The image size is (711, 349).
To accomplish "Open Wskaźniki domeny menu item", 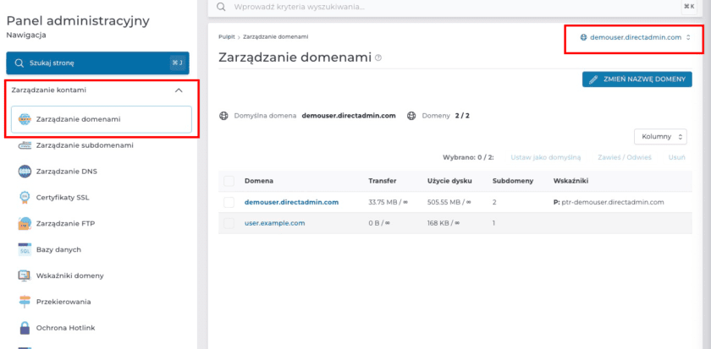I will coord(69,275).
